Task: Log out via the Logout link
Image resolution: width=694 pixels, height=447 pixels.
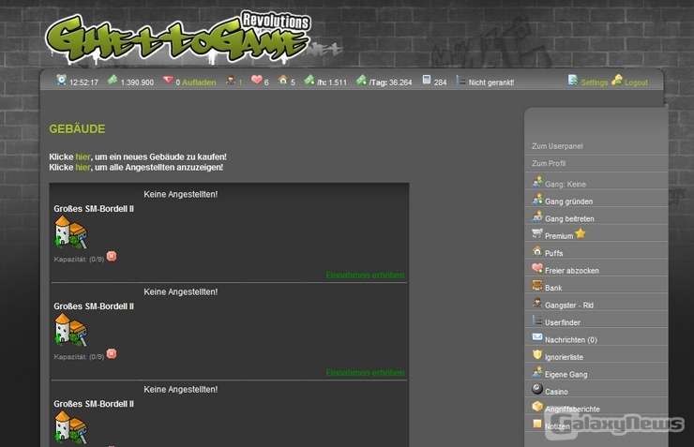Action: pos(636,82)
